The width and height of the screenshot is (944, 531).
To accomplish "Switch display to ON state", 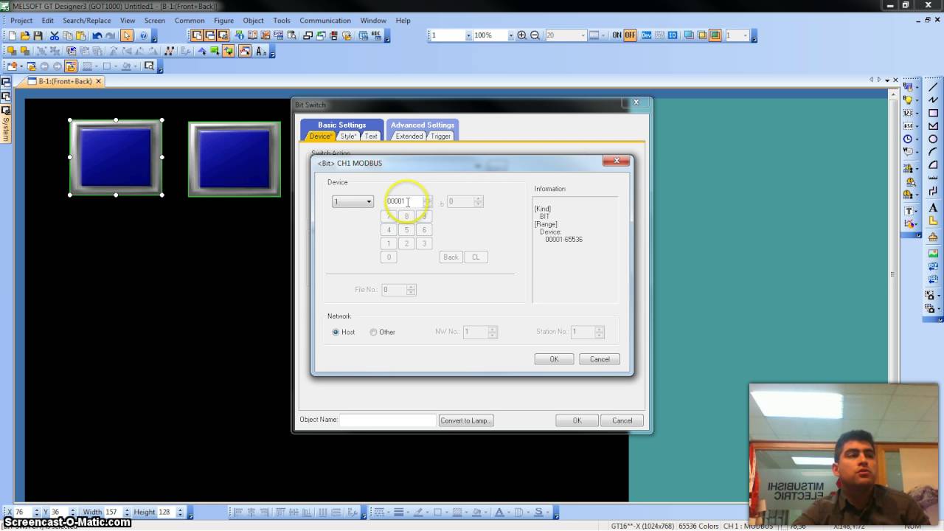I will [617, 35].
